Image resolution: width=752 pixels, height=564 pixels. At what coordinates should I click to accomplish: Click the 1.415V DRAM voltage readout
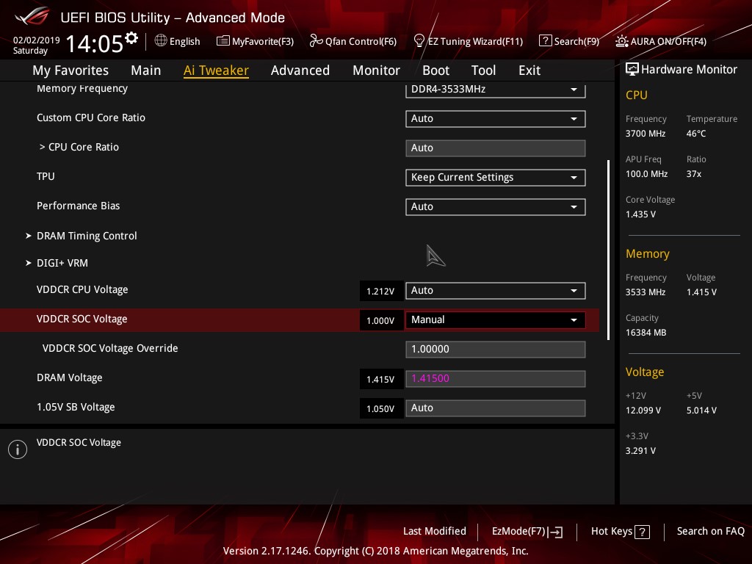pos(380,379)
